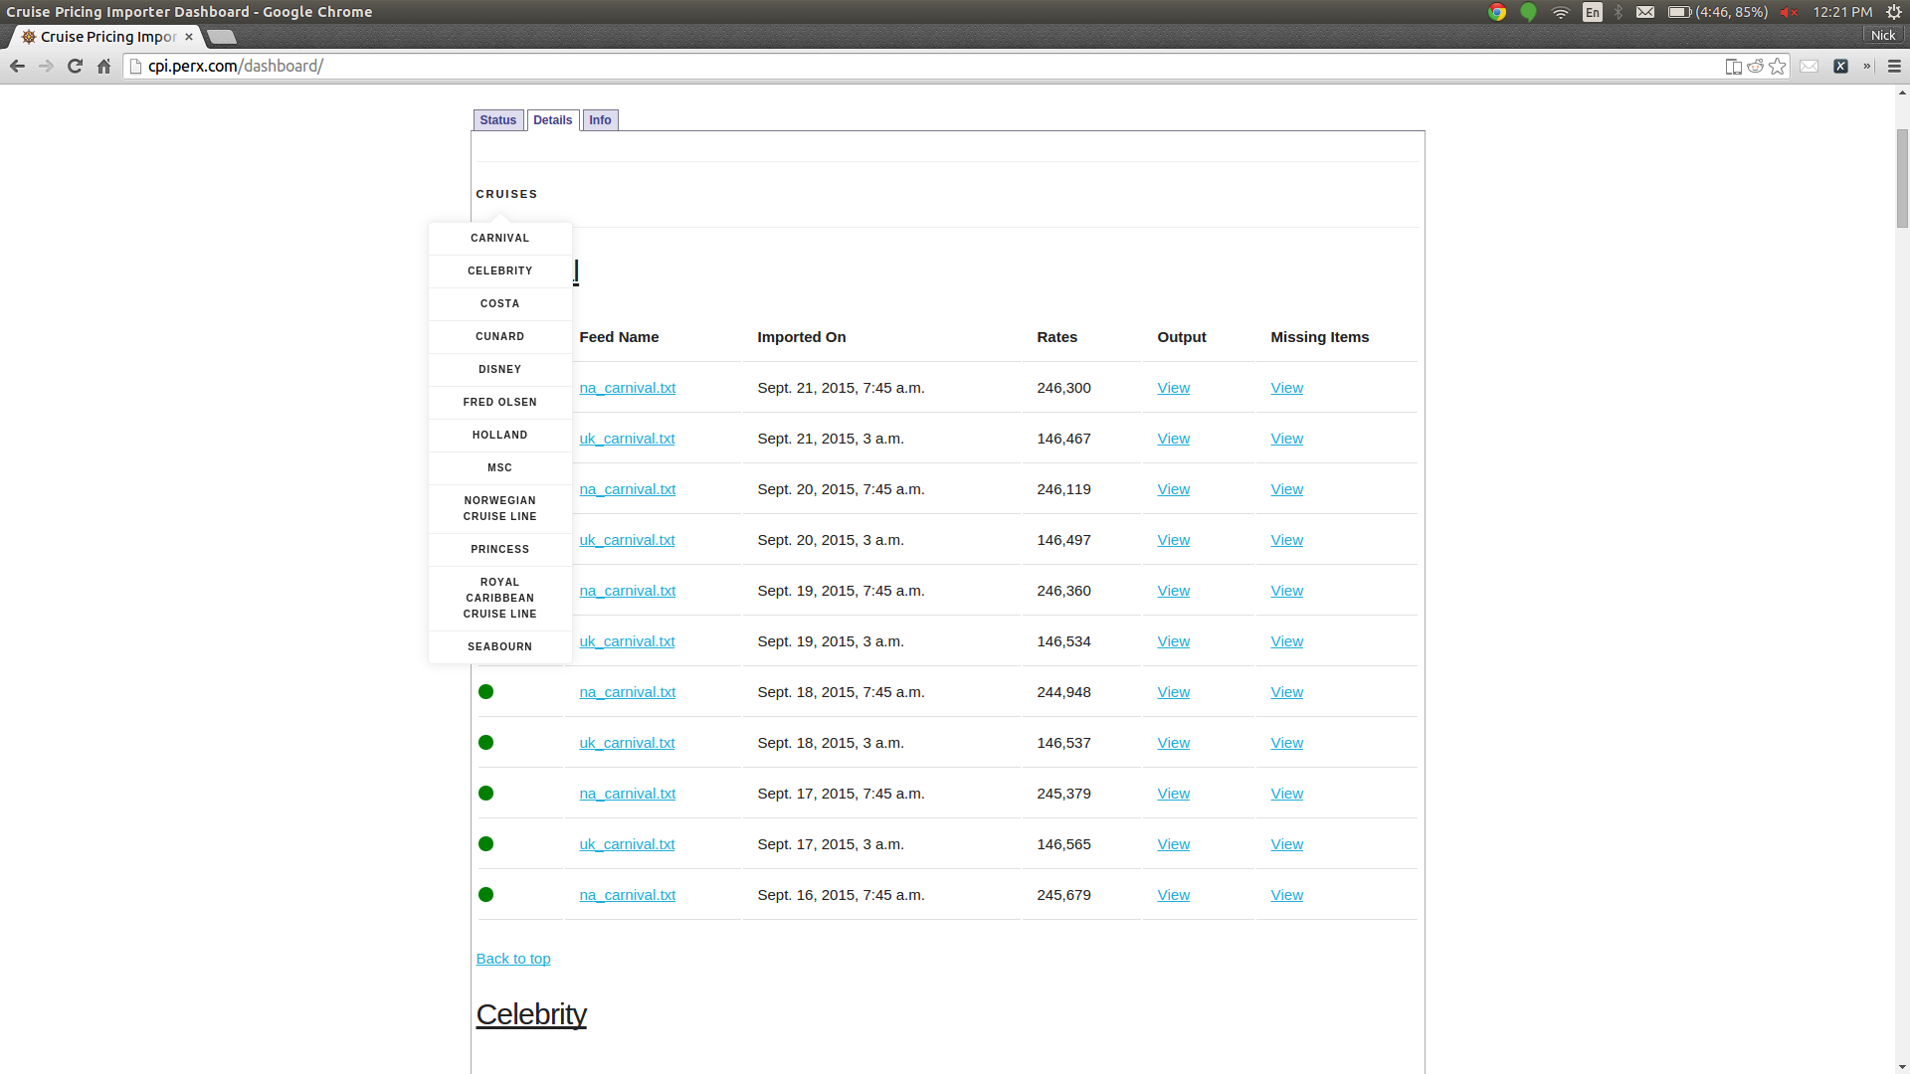
Task: Select Costa in the cruises menu
Action: tap(500, 304)
